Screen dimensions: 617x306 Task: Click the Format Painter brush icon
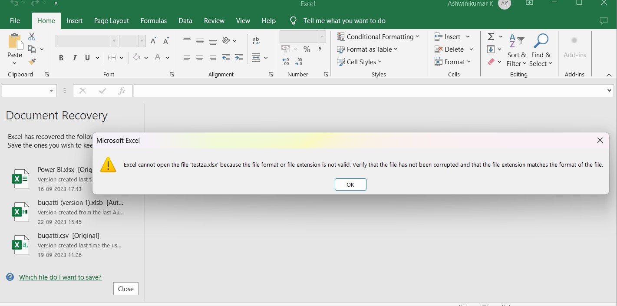[32, 62]
